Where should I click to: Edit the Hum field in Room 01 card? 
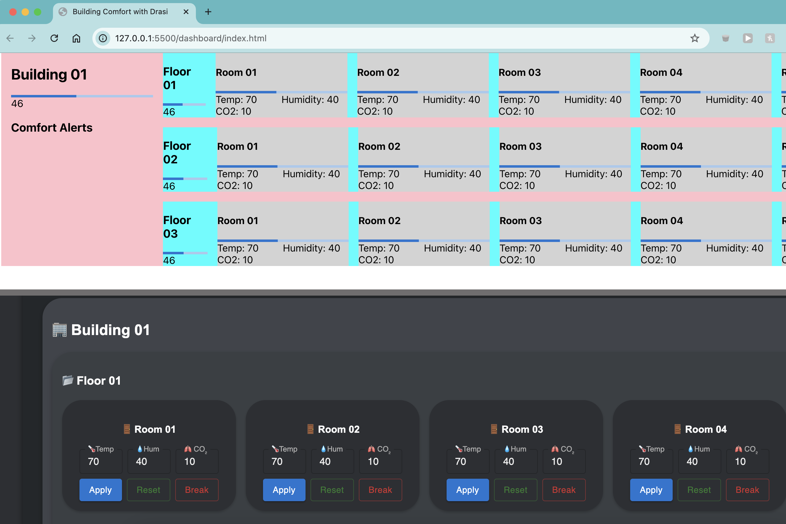pyautogui.click(x=149, y=461)
